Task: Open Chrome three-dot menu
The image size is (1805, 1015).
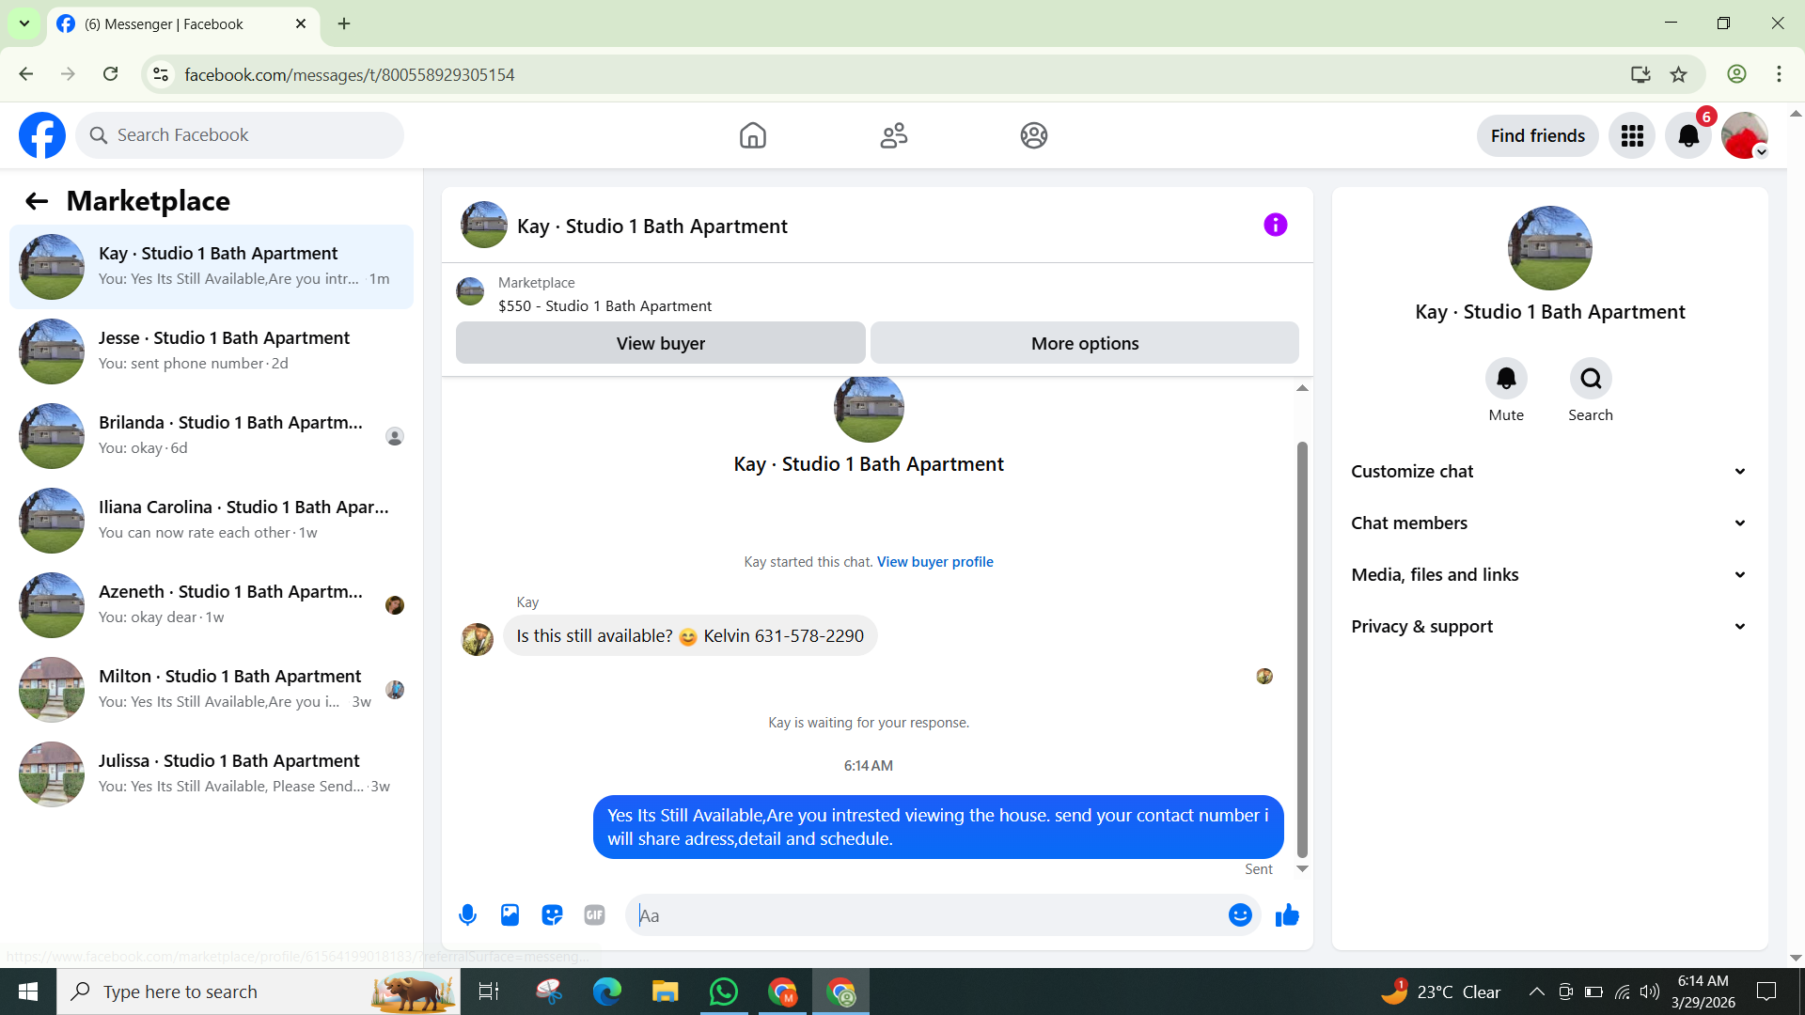Action: click(x=1779, y=74)
